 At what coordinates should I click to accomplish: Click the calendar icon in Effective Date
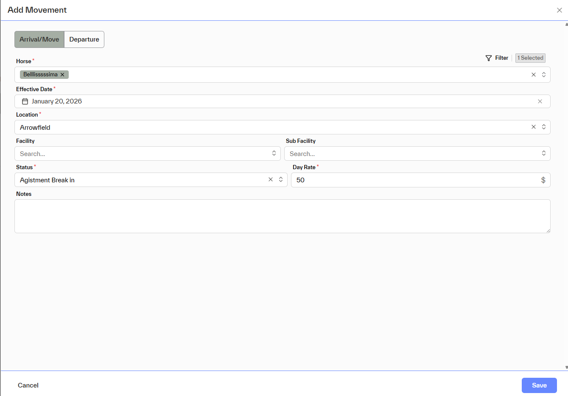pyautogui.click(x=25, y=101)
